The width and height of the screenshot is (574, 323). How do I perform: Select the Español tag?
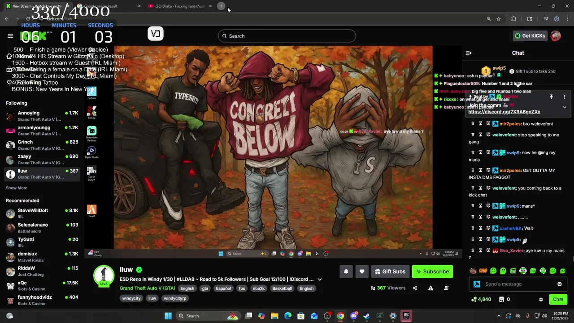[223, 288]
